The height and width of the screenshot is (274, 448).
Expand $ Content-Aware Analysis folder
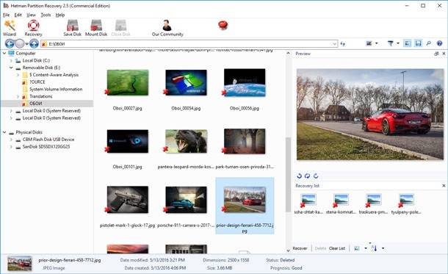(x=18, y=75)
